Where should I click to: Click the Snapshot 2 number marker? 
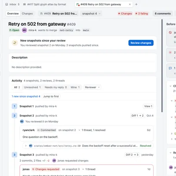(x=15, y=116)
